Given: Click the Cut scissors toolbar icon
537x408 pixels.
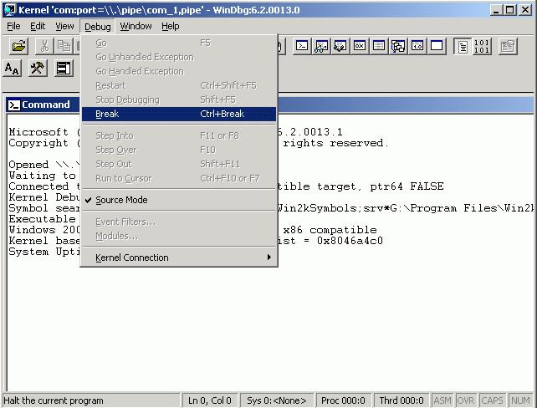Looking at the screenshot, I should pos(44,46).
